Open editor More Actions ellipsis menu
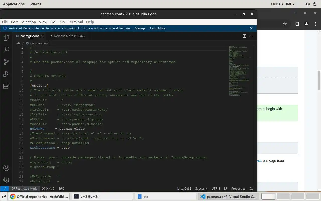Image resolution: width=321 pixels, height=201 pixels. pyautogui.click(x=251, y=36)
